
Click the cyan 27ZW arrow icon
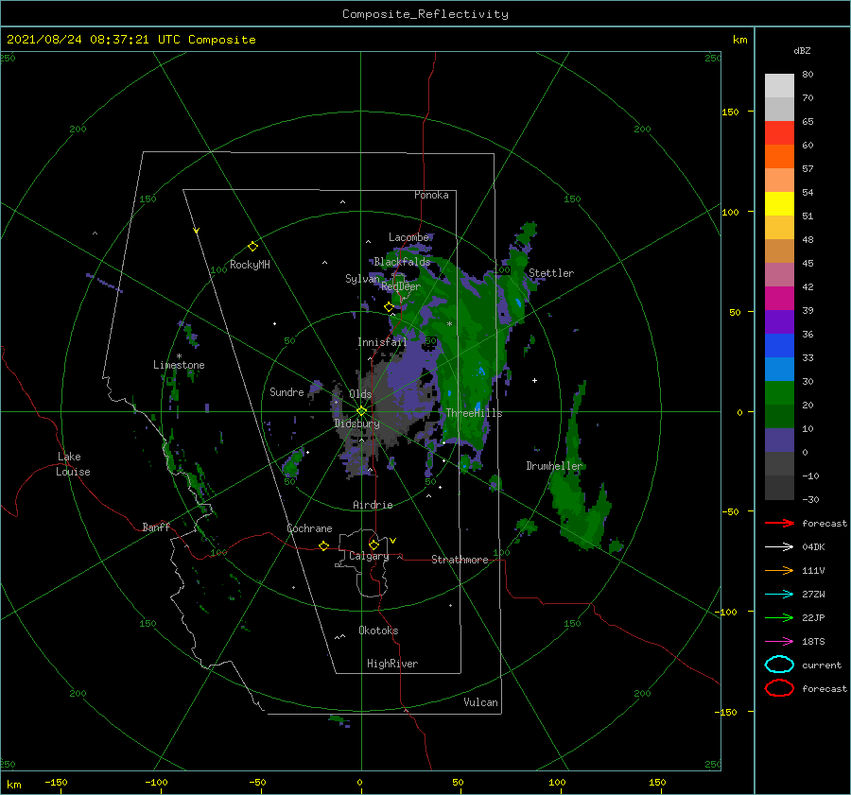pos(779,595)
